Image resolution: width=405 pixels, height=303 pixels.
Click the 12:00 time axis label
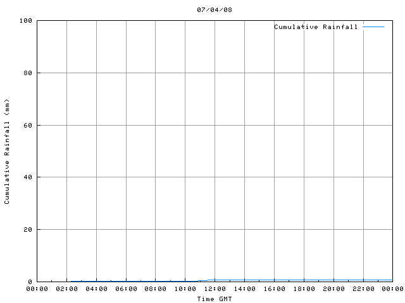coord(215,289)
